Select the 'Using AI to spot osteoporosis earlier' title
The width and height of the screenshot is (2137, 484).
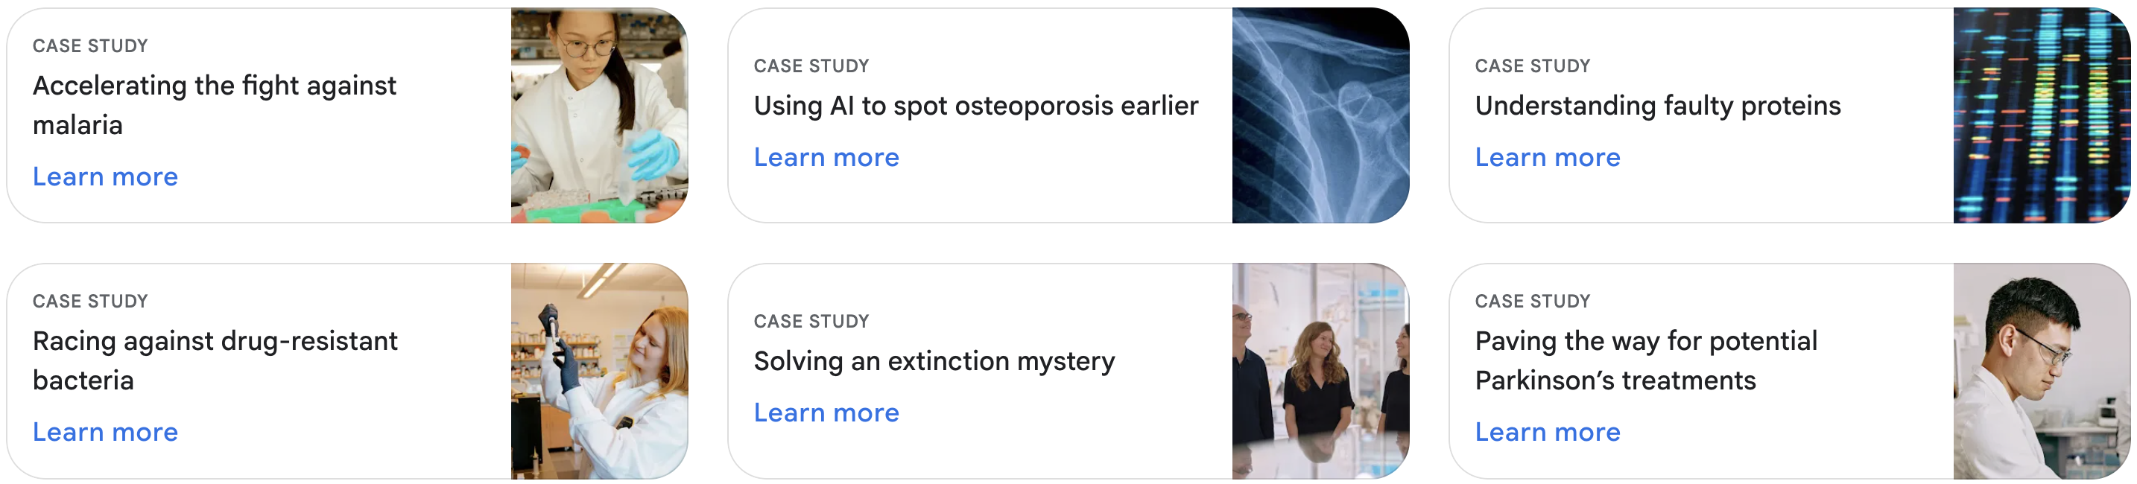coord(975,106)
